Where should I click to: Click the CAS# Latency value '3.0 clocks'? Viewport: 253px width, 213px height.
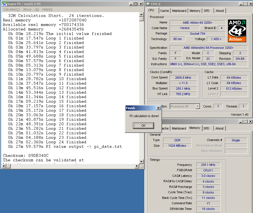[208, 176]
